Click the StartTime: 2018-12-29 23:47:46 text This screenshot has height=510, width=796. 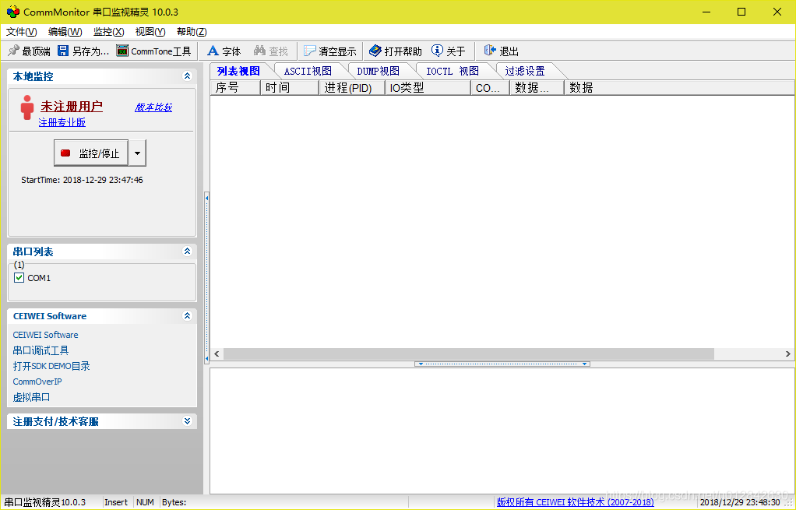[83, 180]
